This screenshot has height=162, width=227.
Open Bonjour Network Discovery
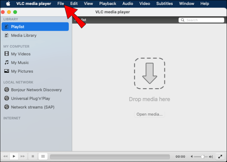(36, 90)
